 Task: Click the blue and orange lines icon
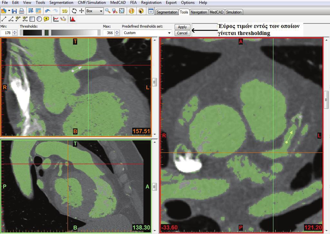click(38, 11)
